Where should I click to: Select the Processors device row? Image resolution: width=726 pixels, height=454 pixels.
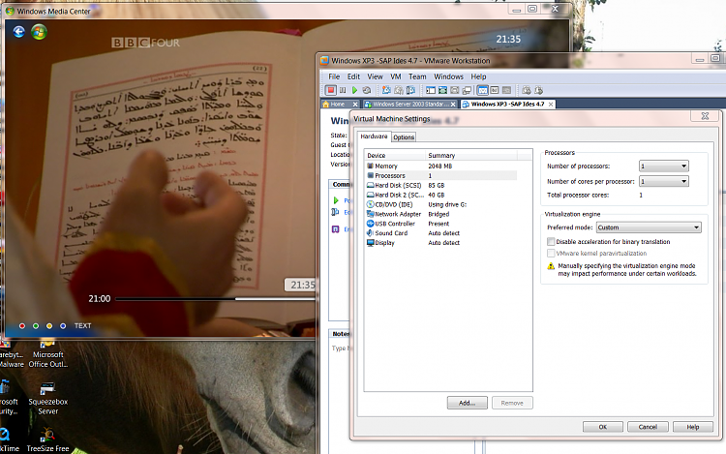(x=441, y=175)
